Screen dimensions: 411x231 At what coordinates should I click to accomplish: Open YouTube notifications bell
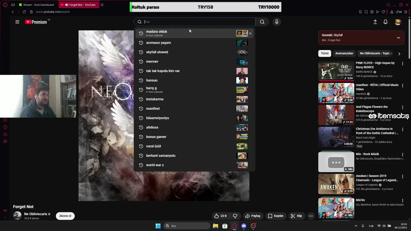click(x=386, y=22)
